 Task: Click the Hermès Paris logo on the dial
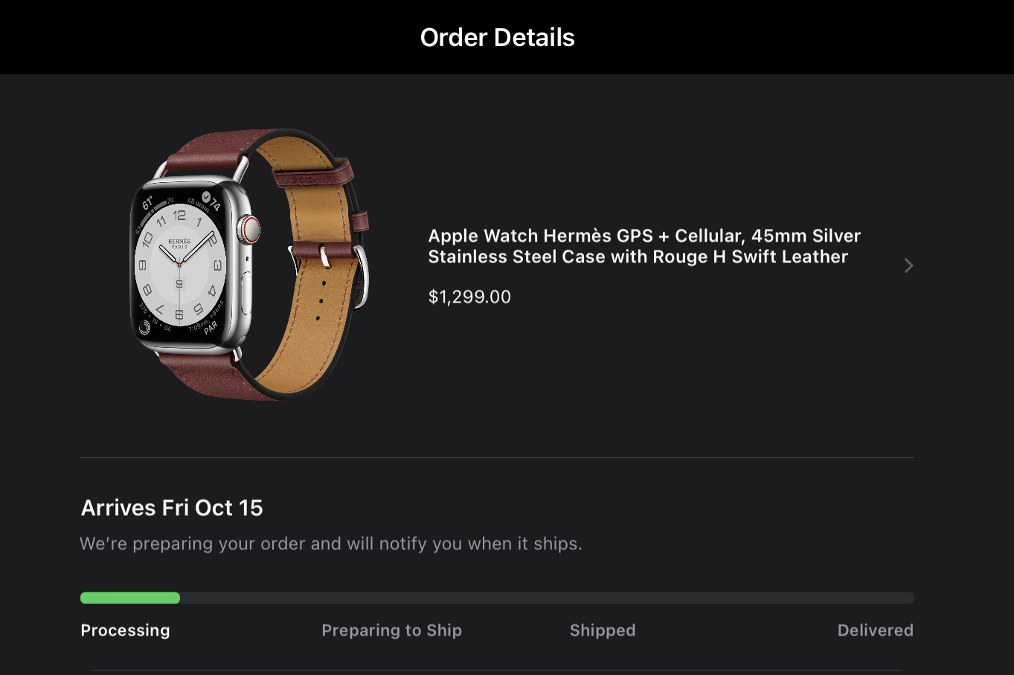coord(179,242)
